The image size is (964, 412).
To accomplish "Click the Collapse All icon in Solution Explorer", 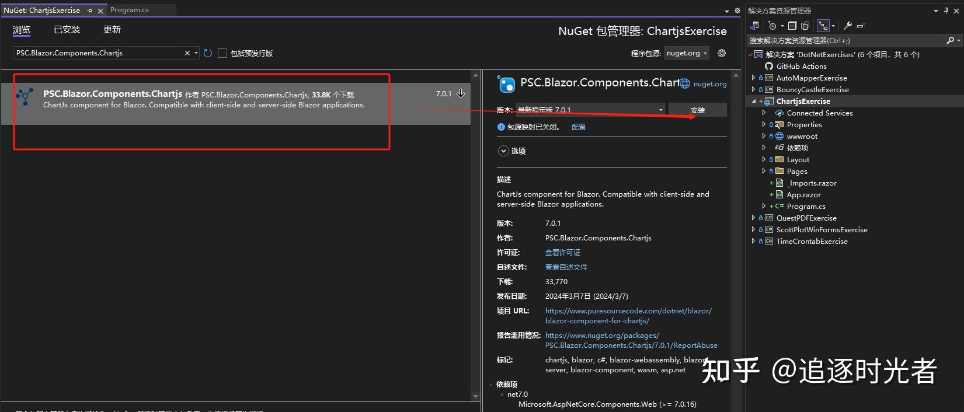I will (792, 26).
